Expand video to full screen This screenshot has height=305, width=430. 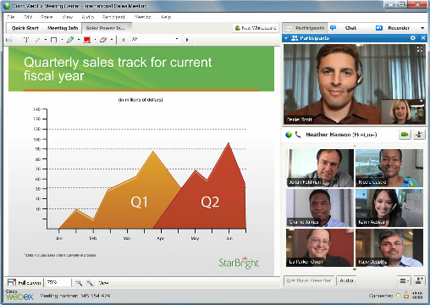[420, 49]
